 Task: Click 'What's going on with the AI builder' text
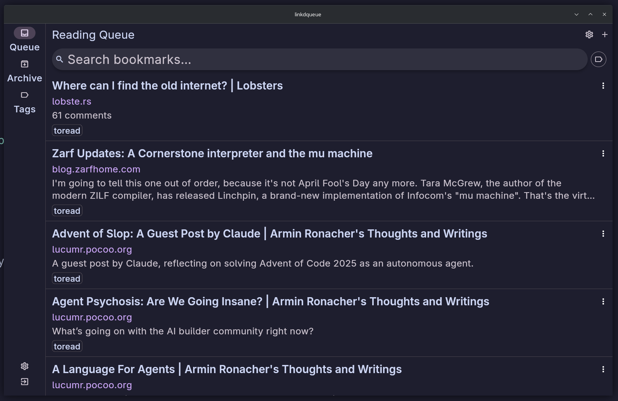(x=183, y=331)
